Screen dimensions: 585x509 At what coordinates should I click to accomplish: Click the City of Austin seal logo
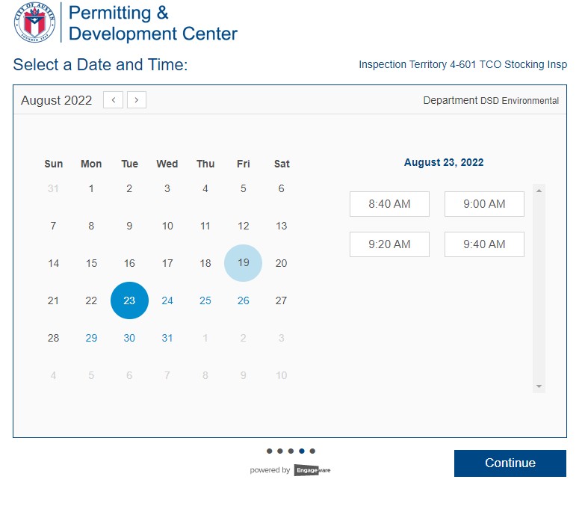click(x=35, y=22)
